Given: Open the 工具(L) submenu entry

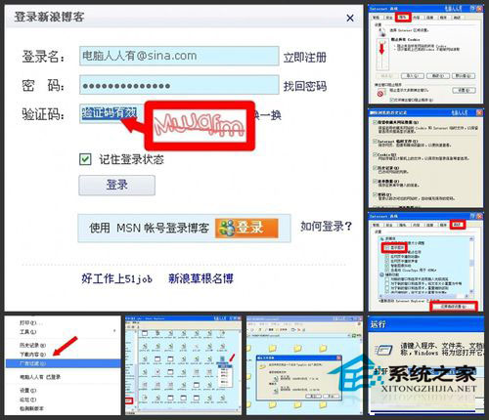Looking at the screenshot, I should click(28, 332).
